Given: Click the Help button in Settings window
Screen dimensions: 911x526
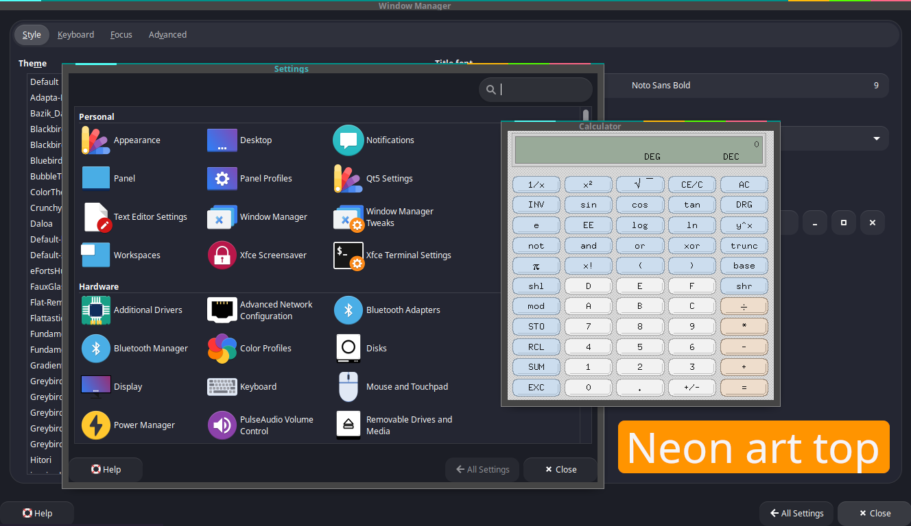Looking at the screenshot, I should click(106, 470).
